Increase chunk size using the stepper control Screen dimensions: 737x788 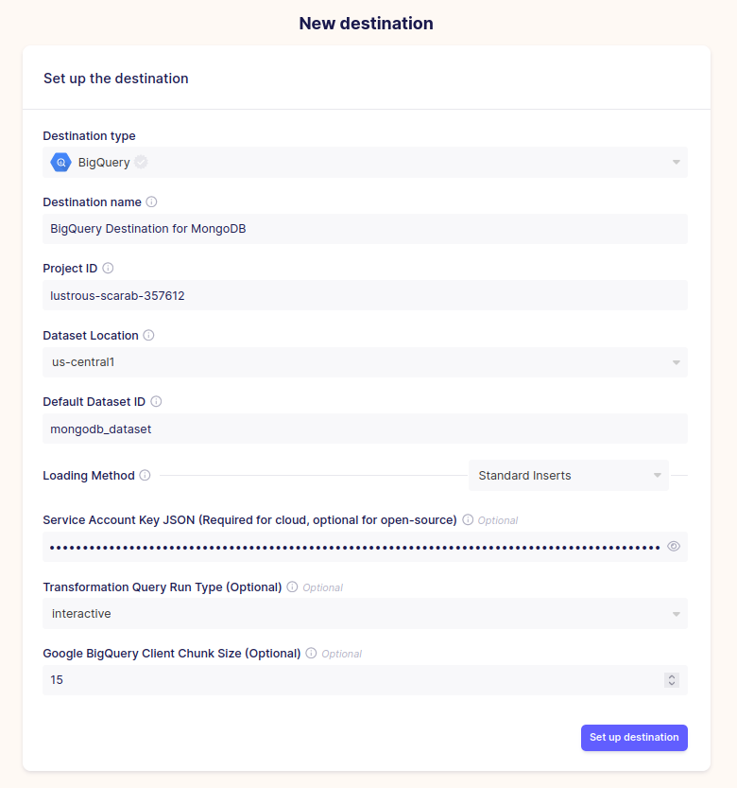click(x=671, y=675)
